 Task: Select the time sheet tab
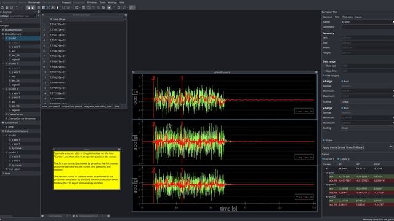117,106
